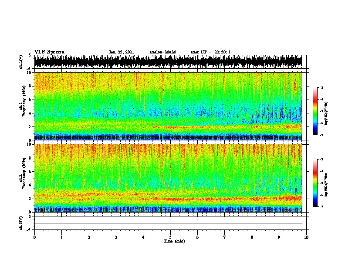Click the "-7" label on the ch.2 color bar
This screenshot has width=345, height=266.
[321, 206]
